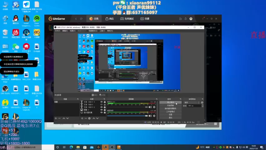Open Razer Cortex desktop icon
Viewport: 266px width, 150px height.
37,21
